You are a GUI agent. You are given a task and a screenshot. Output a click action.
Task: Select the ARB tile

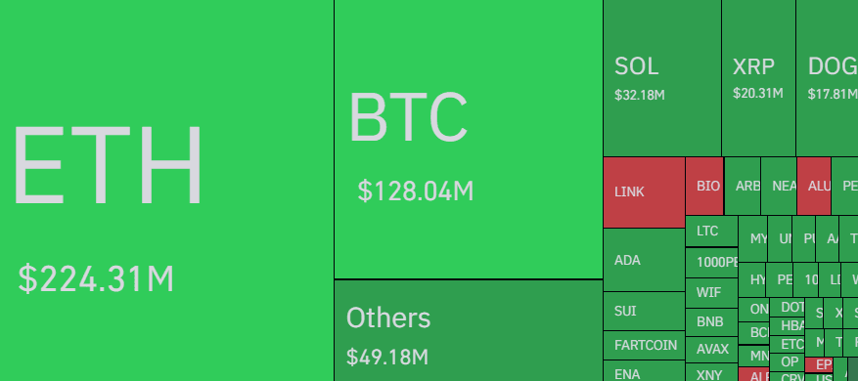click(x=743, y=186)
